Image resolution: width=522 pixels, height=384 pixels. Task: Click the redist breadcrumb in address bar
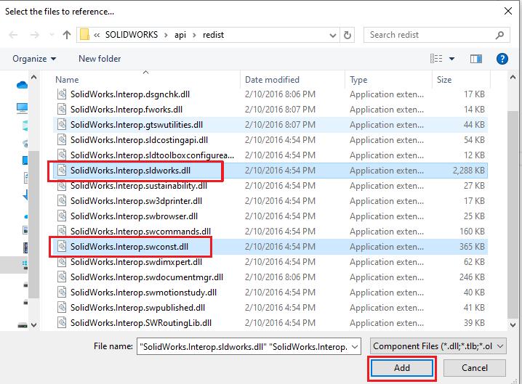pyautogui.click(x=214, y=35)
